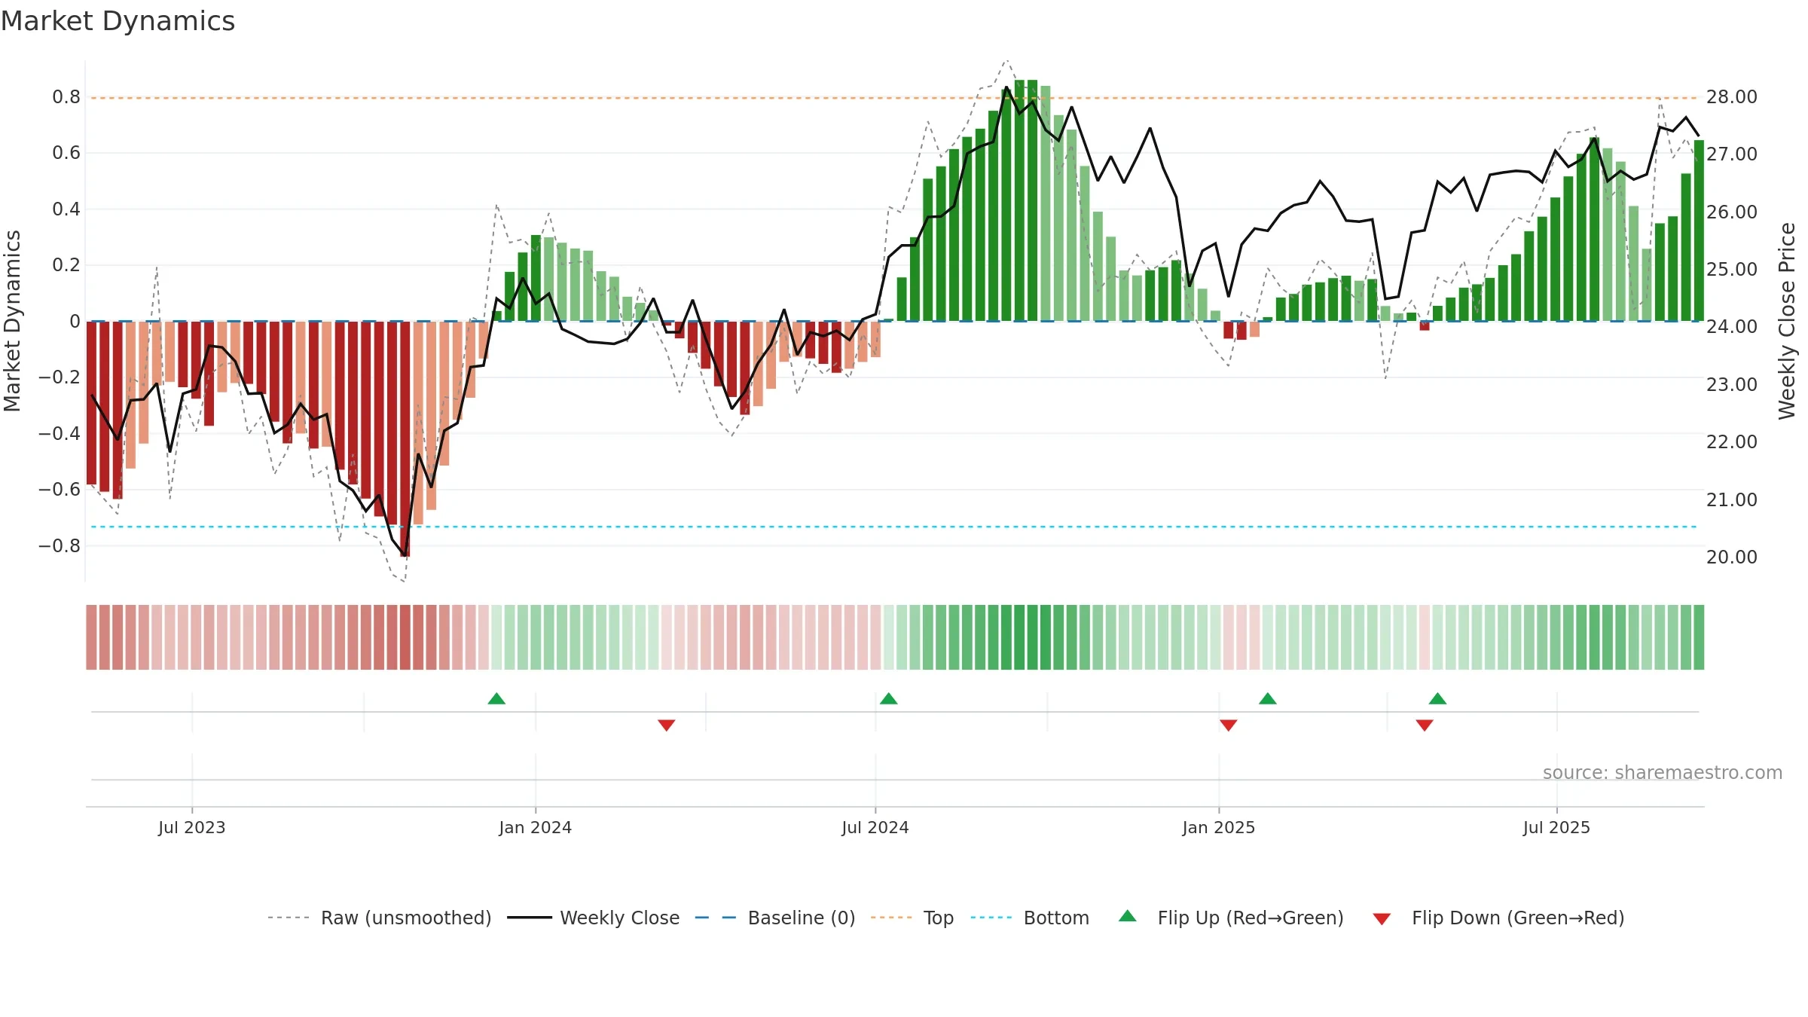This screenshot has width=1808, height=1017.
Task: Click the flip-up marker after Jan 2025
Action: [x=1268, y=698]
